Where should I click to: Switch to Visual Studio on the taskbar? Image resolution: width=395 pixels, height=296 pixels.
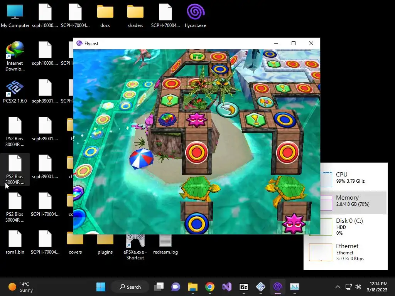tap(227, 287)
